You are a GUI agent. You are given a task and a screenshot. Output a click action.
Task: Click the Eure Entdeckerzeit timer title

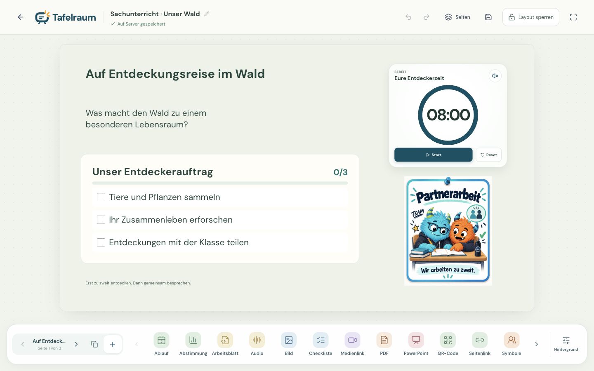[419, 78]
